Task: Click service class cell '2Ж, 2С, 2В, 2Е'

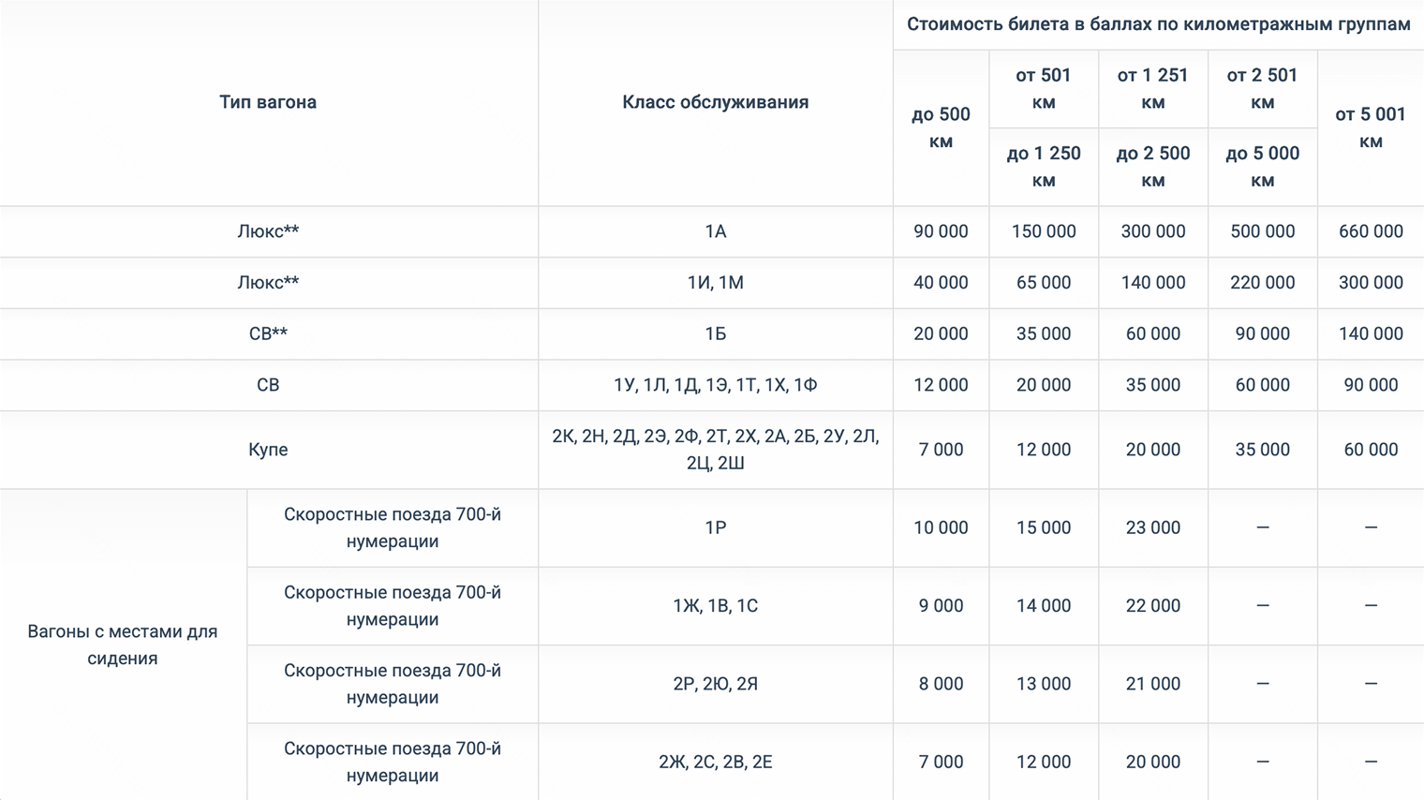Action: tap(715, 762)
